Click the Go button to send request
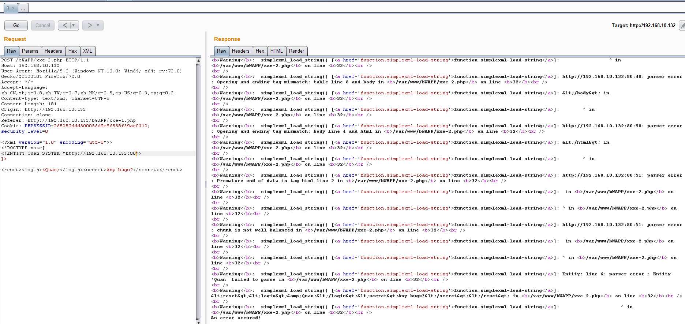Image resolution: width=685 pixels, height=324 pixels. pos(16,25)
